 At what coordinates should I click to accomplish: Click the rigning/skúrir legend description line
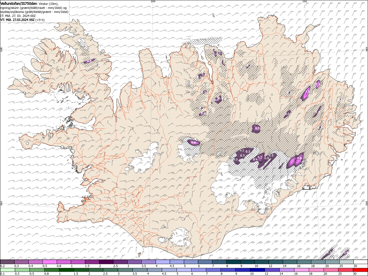[x=33, y=7]
